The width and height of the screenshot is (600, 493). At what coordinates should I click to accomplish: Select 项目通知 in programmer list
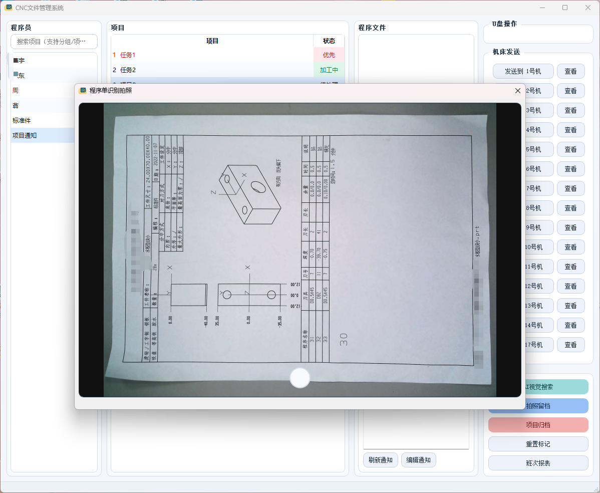coord(43,135)
